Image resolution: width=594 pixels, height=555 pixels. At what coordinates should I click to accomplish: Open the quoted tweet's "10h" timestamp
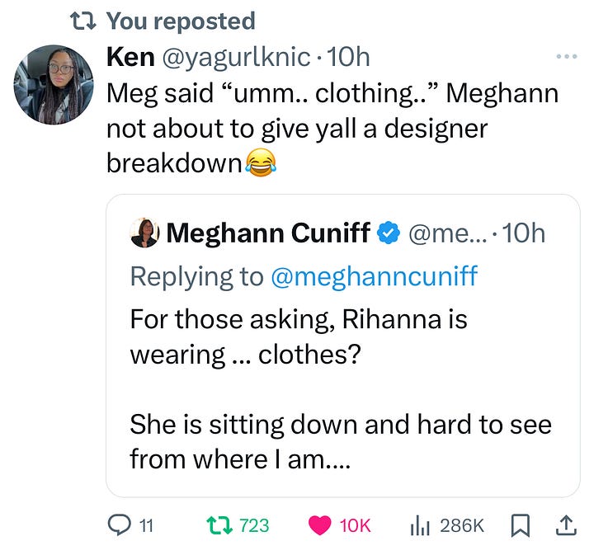523,233
